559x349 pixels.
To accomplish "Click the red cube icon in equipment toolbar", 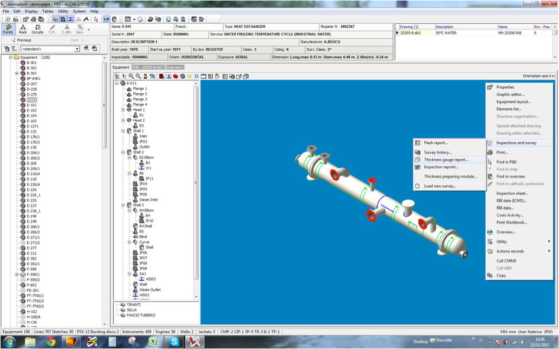I will [x=175, y=76].
